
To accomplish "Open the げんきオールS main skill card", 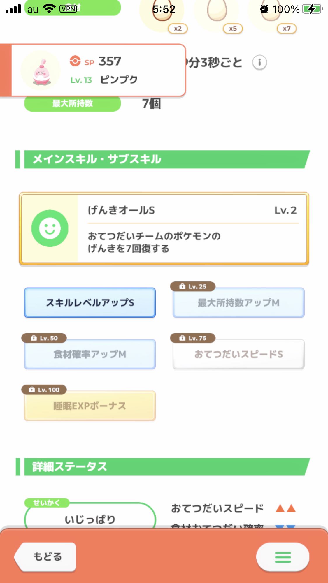I will [164, 228].
